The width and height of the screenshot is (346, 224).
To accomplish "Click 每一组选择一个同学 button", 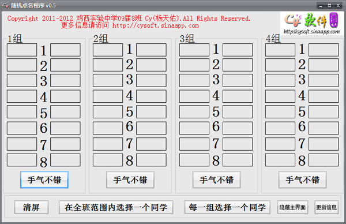I will tap(227, 207).
